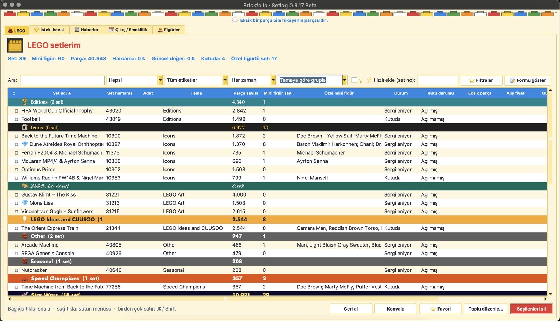Click the Hızlı ekle set number field

[x=438, y=80]
